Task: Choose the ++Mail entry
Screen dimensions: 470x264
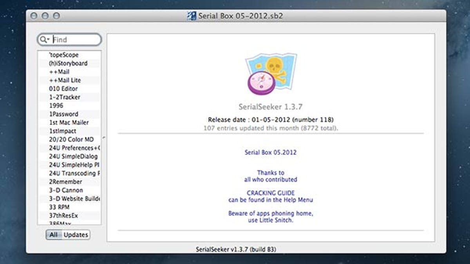Action: pyautogui.click(x=69, y=72)
